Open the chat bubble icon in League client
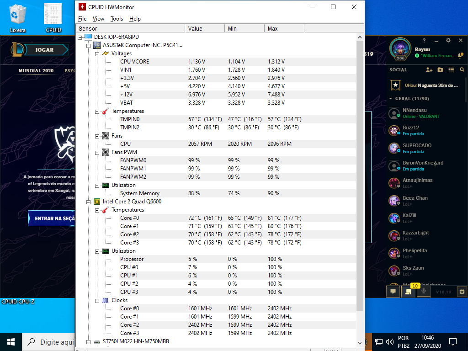 (393, 292)
